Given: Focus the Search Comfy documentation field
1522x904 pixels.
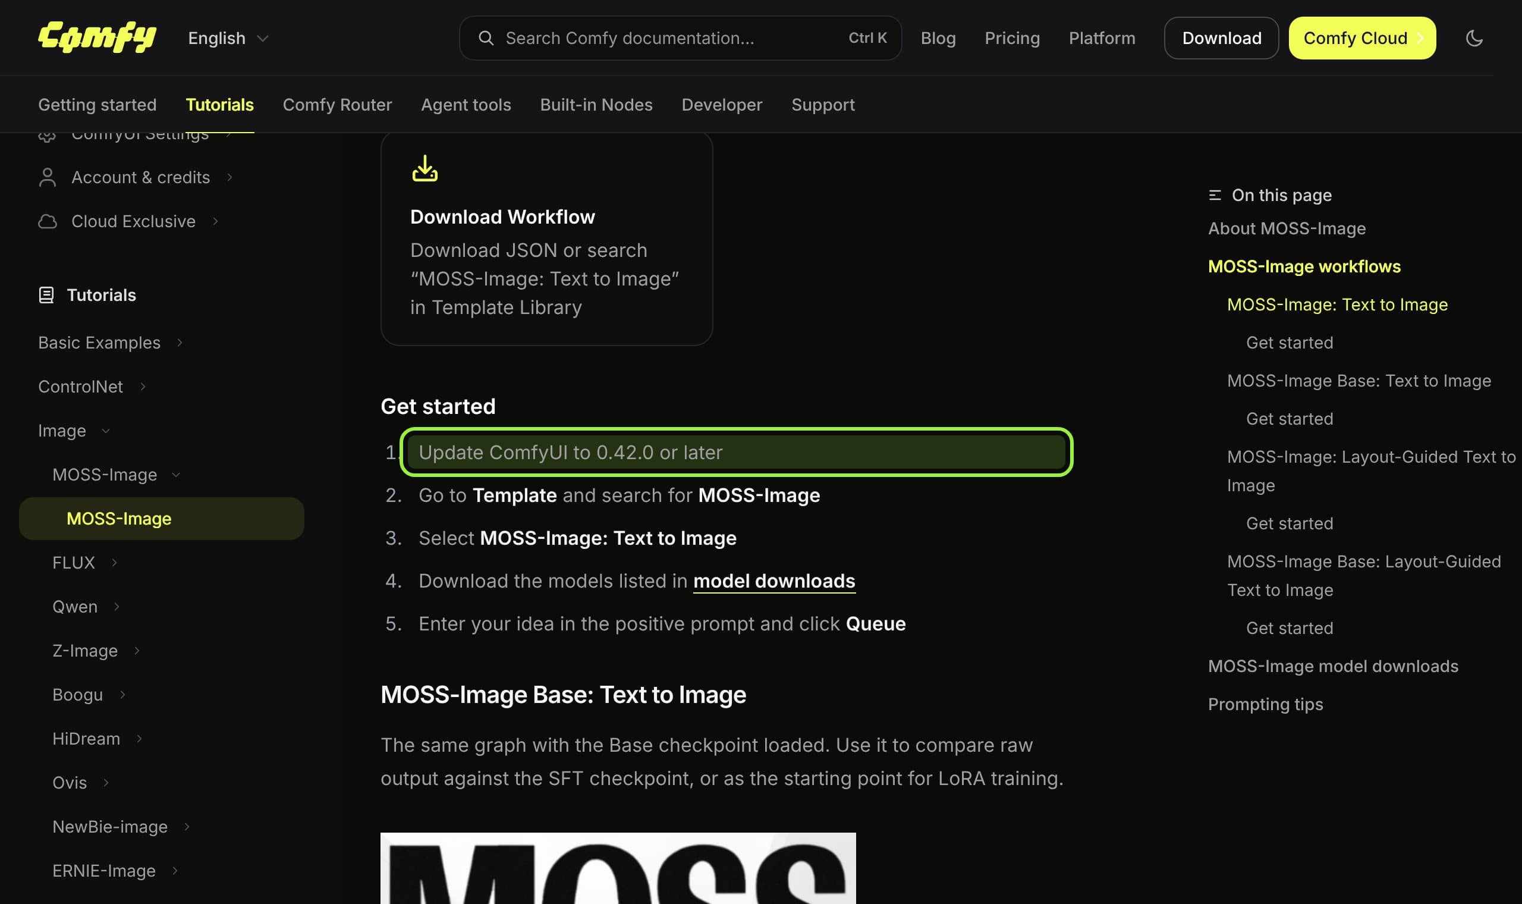Looking at the screenshot, I should click(680, 38).
